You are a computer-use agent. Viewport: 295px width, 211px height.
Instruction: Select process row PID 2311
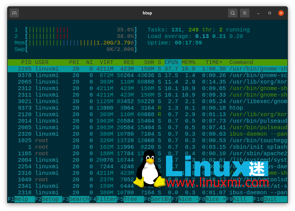tap(147, 95)
